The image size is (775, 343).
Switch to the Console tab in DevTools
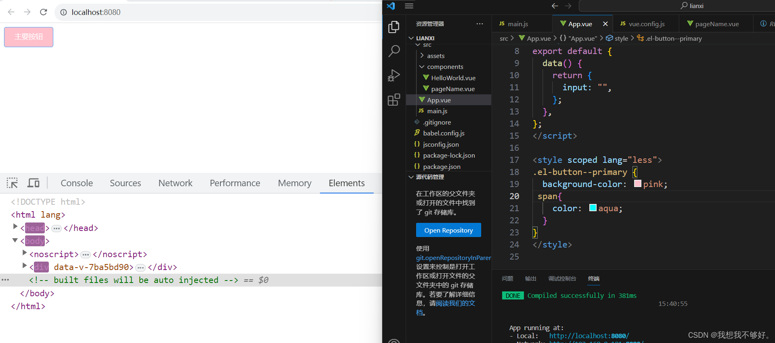tap(77, 183)
